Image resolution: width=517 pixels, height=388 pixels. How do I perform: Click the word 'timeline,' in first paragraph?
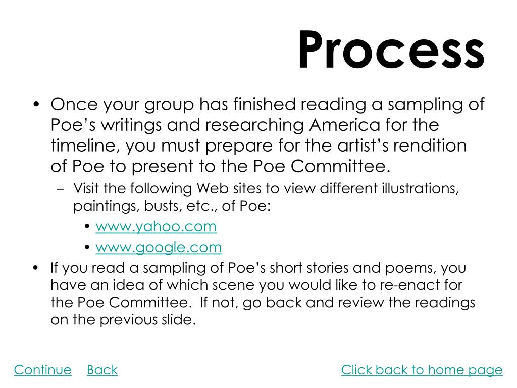tap(85, 146)
